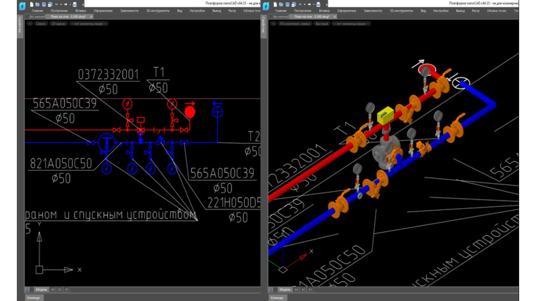Viewport: 536px width, 301px height.
Task: Open the '2D-каркас' visual style dropdown
Action: (58, 24)
